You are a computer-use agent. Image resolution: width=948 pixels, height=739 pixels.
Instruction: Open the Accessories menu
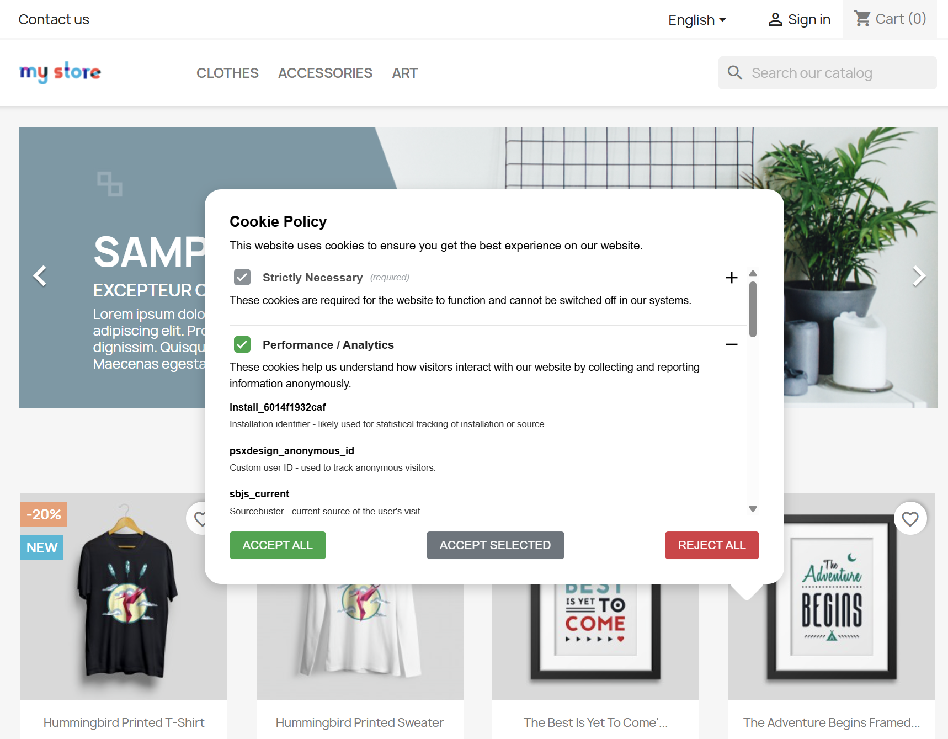(325, 73)
